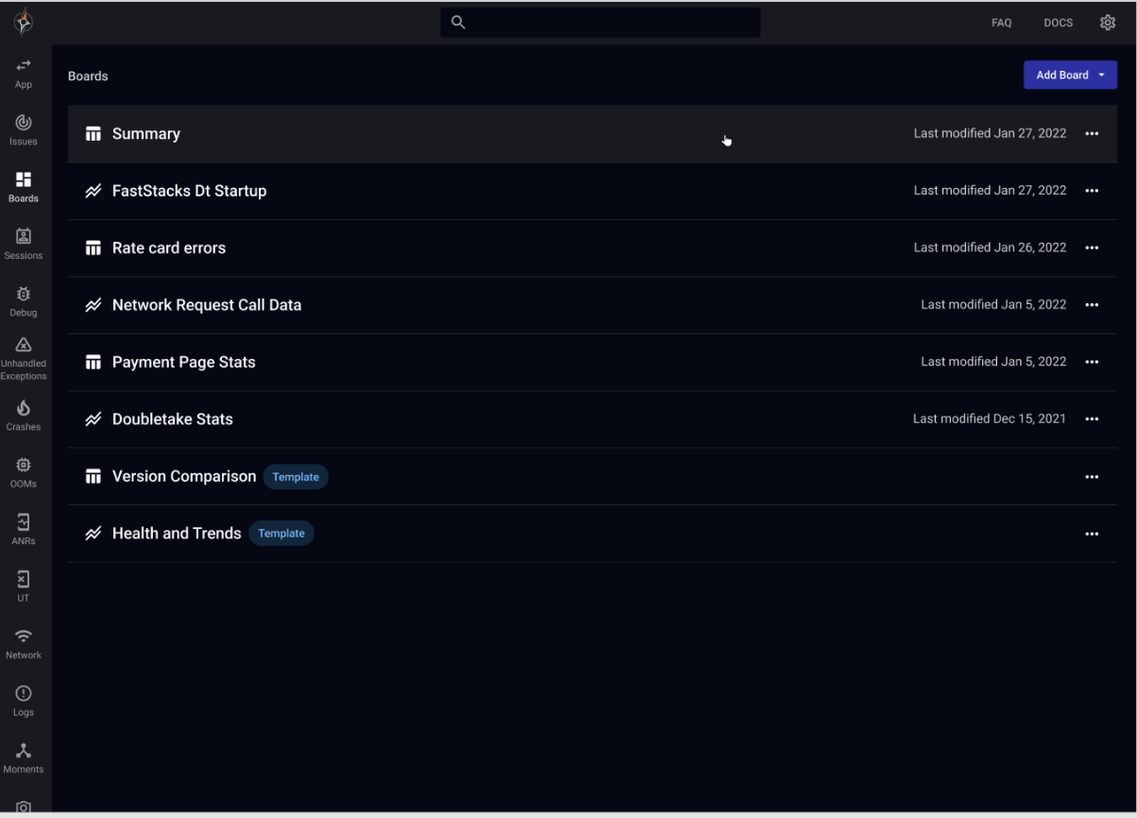
Task: Open the Network section
Action: click(x=24, y=644)
